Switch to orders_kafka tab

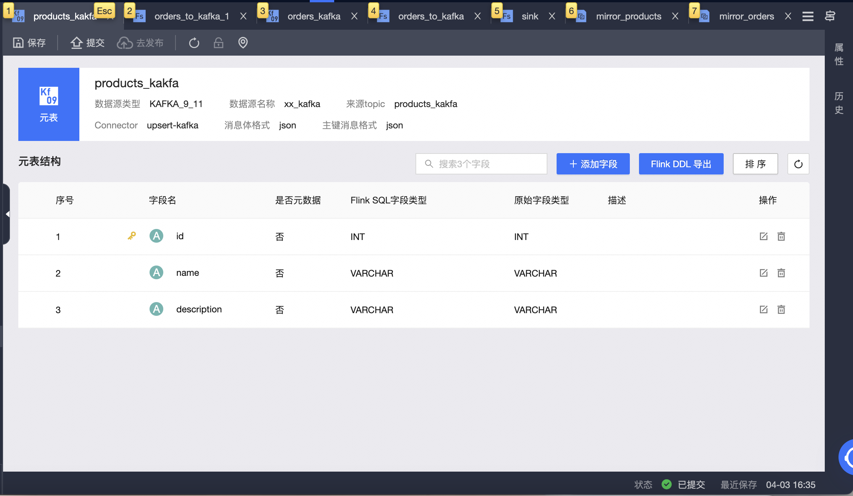point(314,16)
